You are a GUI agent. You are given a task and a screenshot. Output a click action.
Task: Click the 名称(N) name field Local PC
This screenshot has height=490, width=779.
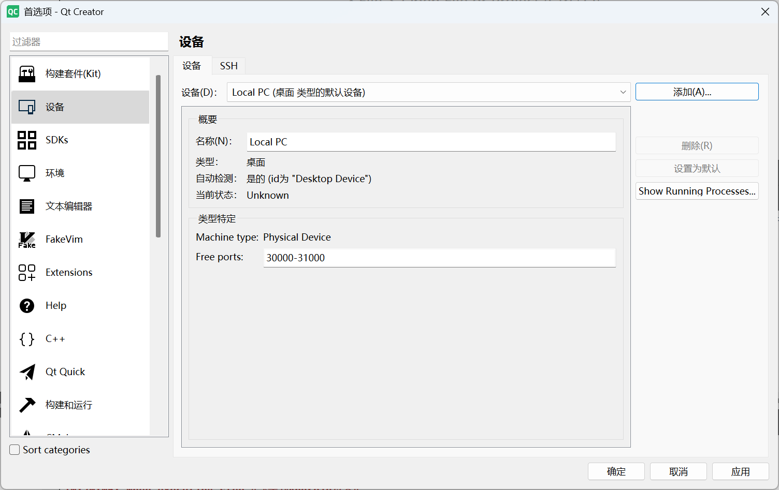(x=431, y=142)
